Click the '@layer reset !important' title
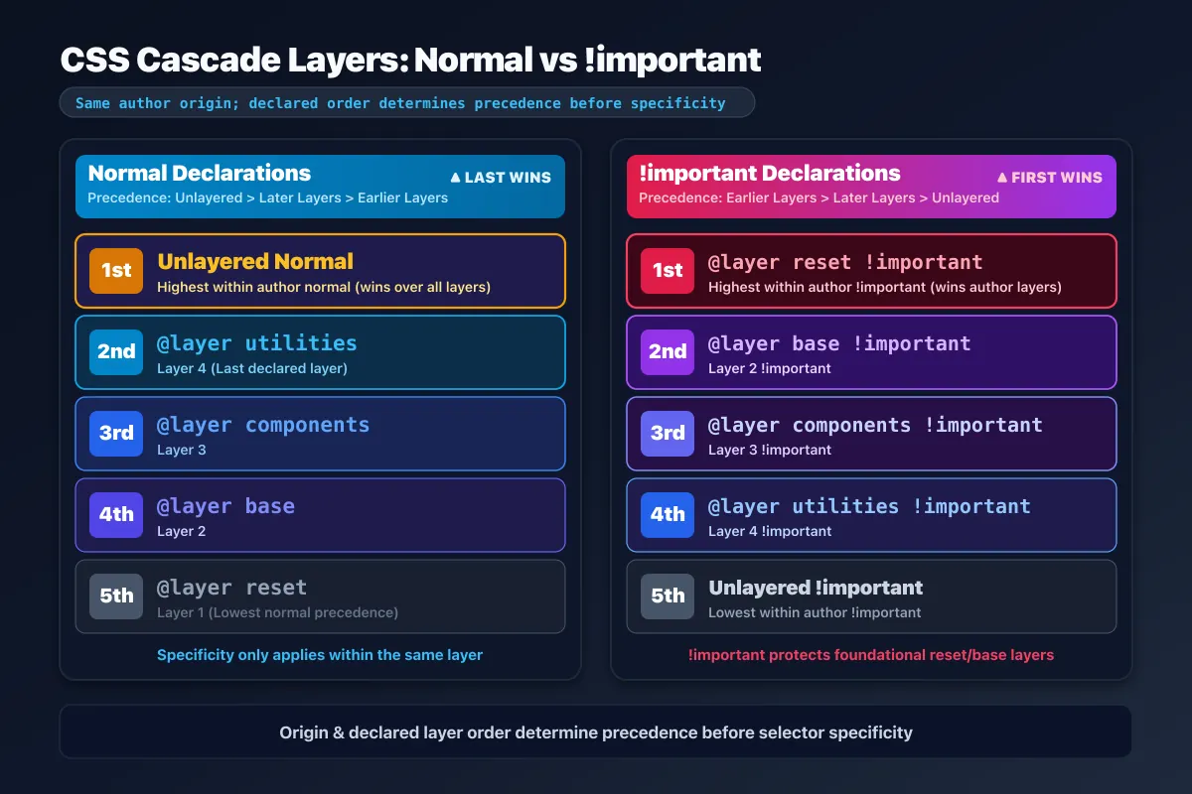 point(845,262)
